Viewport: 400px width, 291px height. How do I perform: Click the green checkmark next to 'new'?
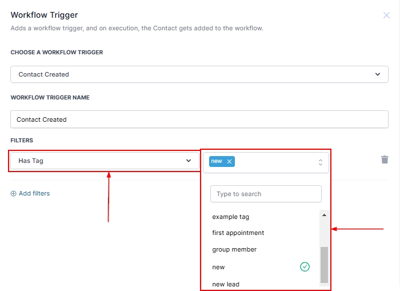[x=305, y=266]
